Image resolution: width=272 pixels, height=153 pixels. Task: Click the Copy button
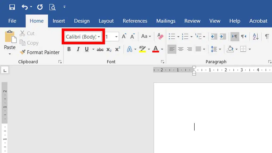click(x=29, y=43)
